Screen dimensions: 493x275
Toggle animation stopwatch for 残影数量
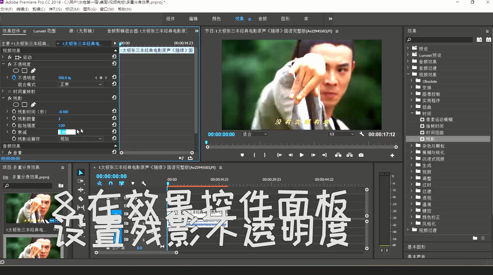point(14,119)
